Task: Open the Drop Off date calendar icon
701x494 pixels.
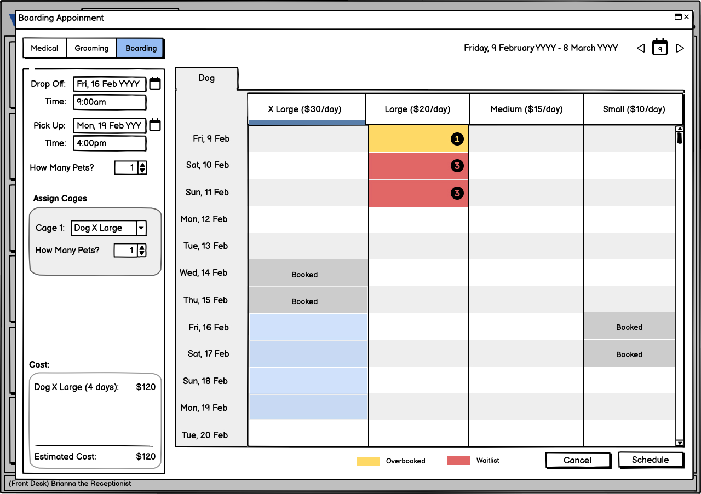Action: pos(155,84)
